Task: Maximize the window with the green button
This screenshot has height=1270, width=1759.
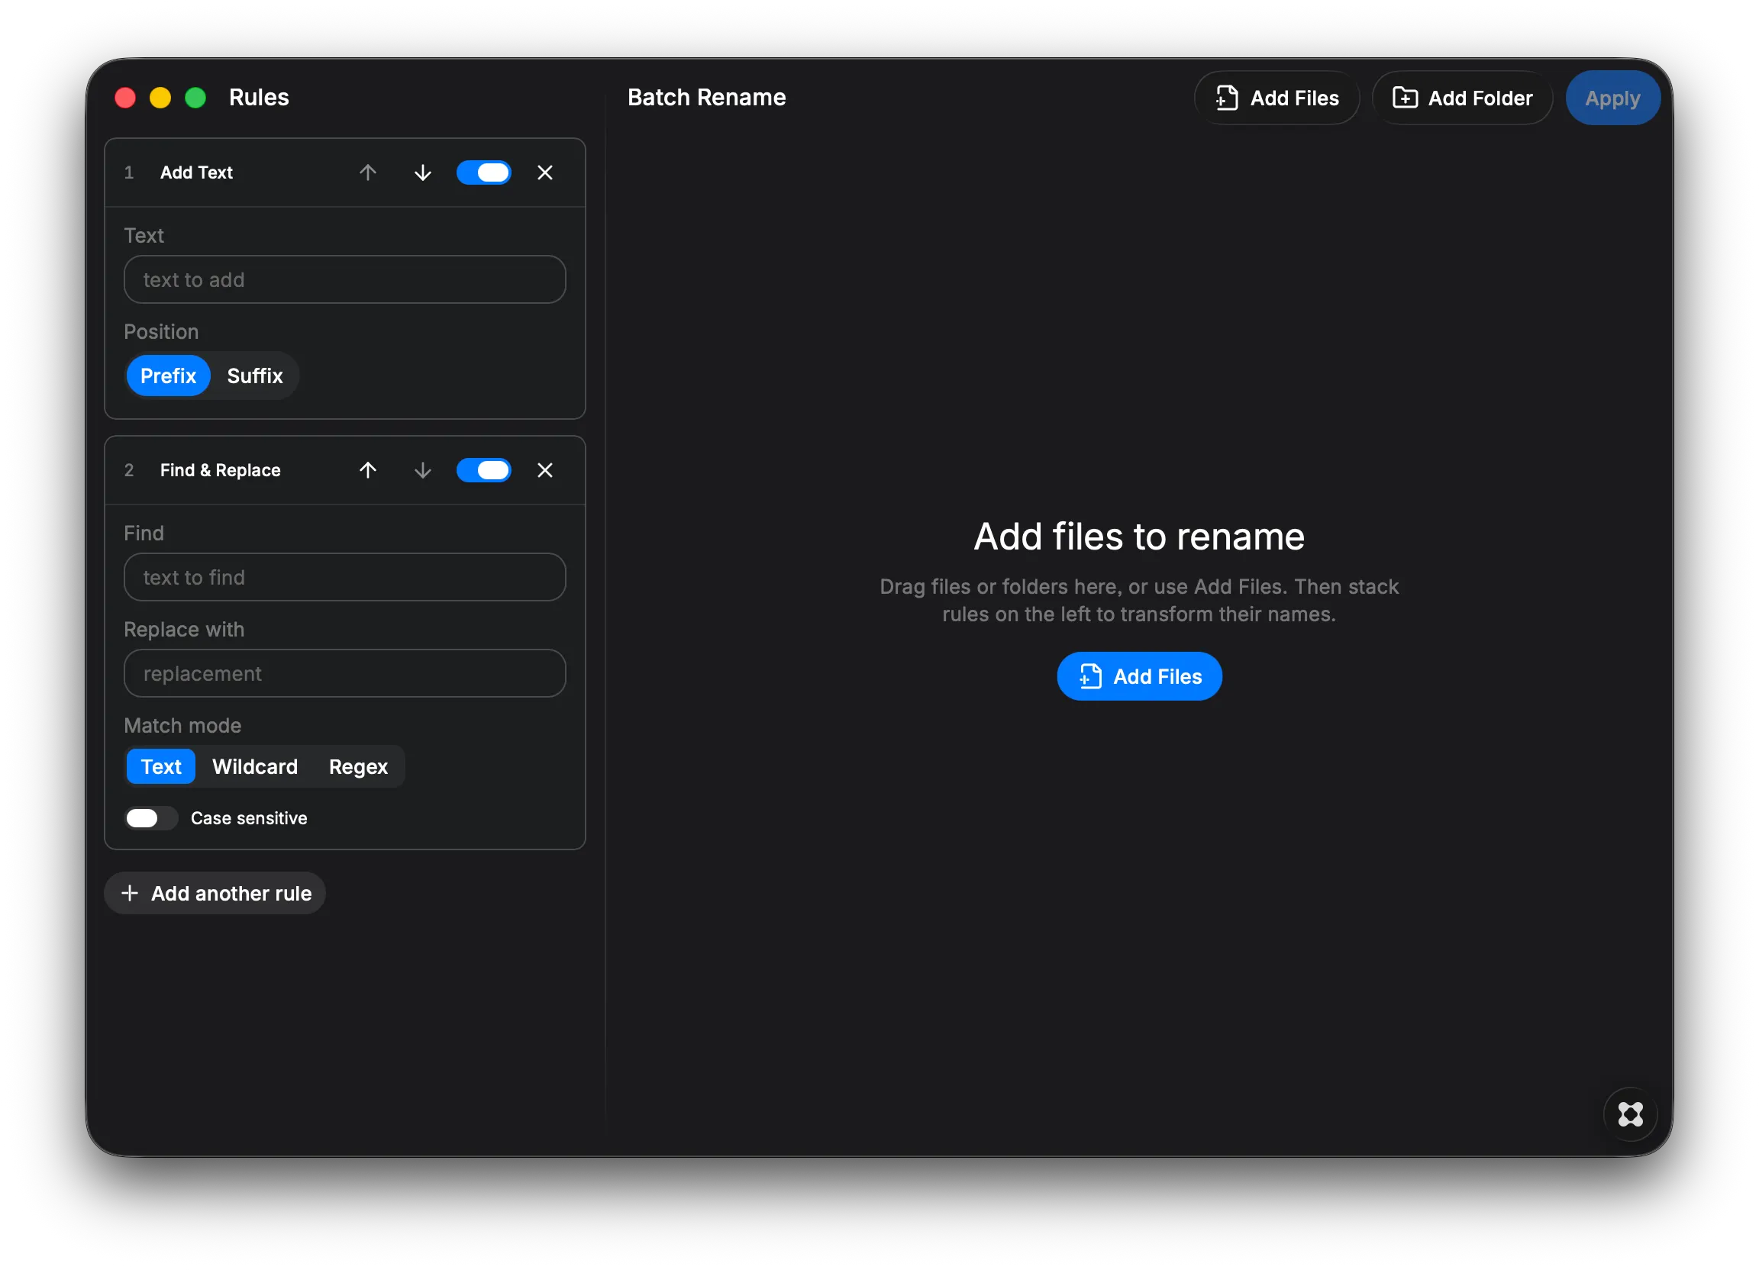Action: pos(195,98)
